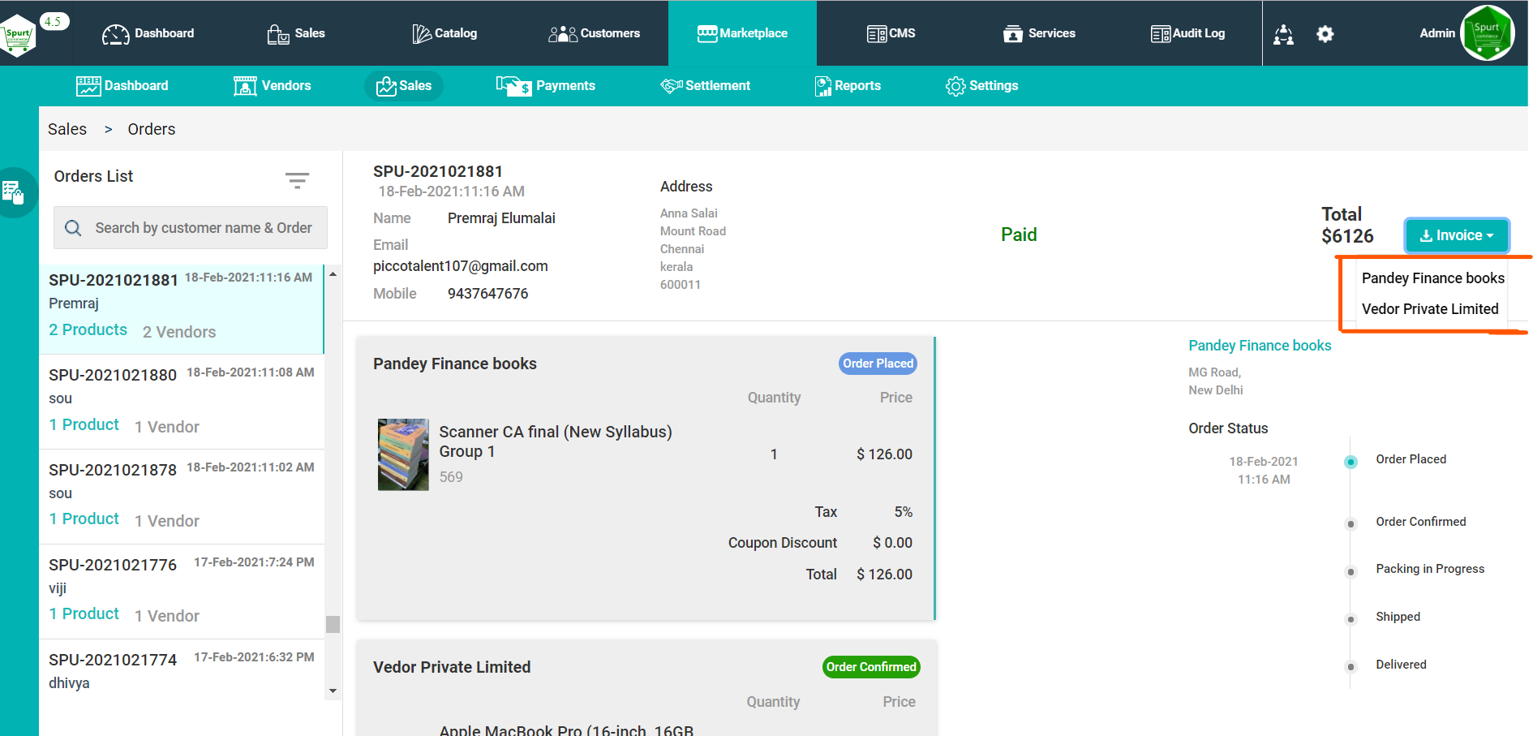Viewport: 1533px width, 736px height.
Task: Select order SPU-2021021776
Action: click(x=182, y=592)
